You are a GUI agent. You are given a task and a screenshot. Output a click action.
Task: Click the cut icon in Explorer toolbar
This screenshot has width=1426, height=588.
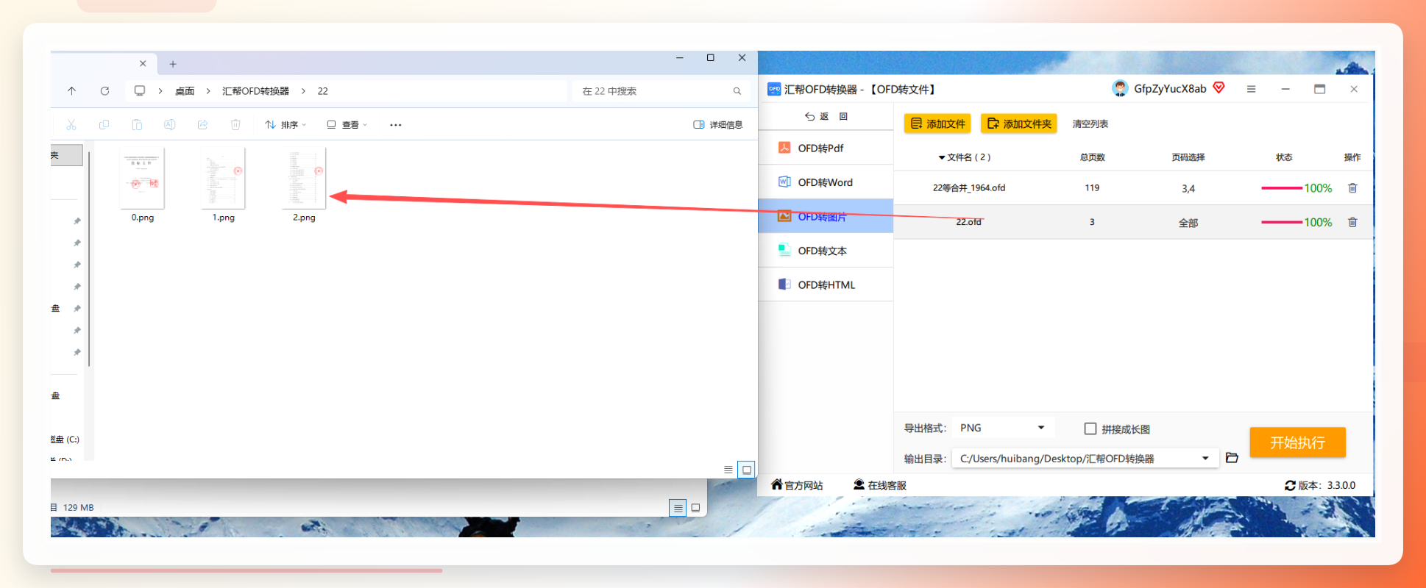71,125
